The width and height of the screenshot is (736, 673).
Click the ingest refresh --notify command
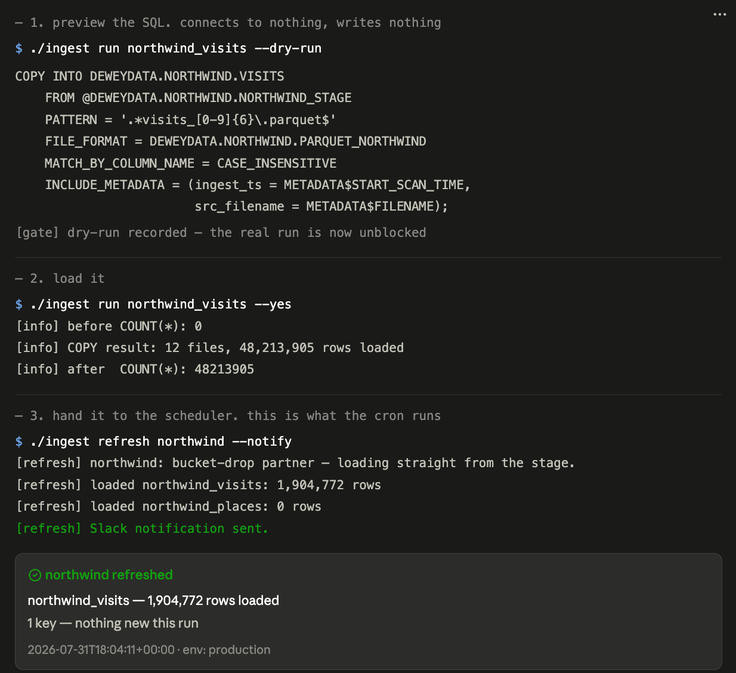pyautogui.click(x=153, y=442)
